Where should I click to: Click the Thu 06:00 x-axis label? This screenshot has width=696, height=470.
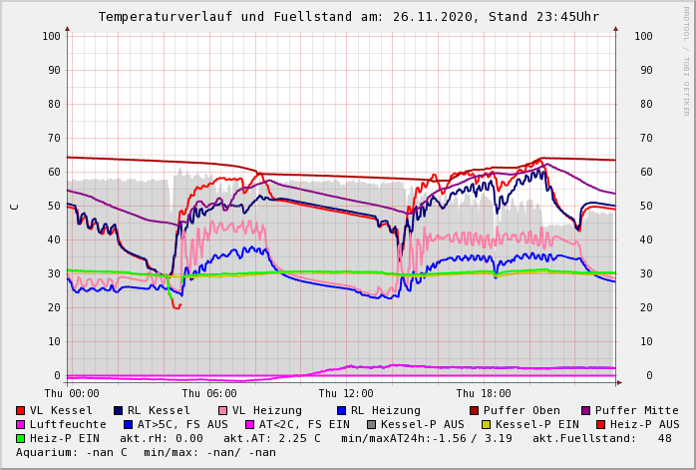[208, 394]
